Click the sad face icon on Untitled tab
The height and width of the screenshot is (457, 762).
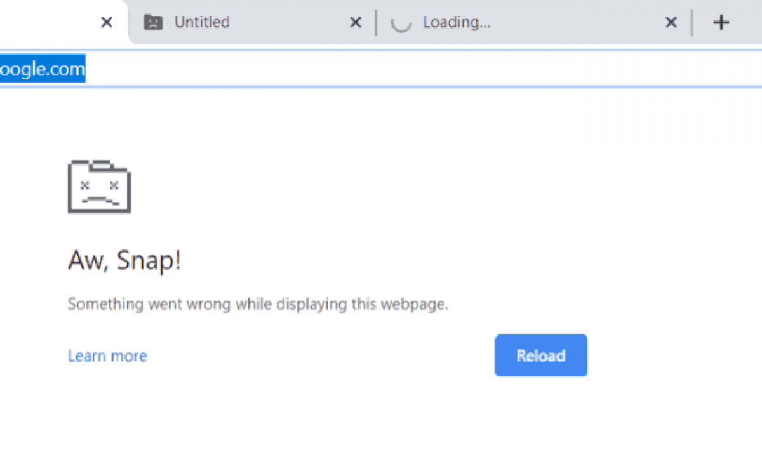[153, 23]
